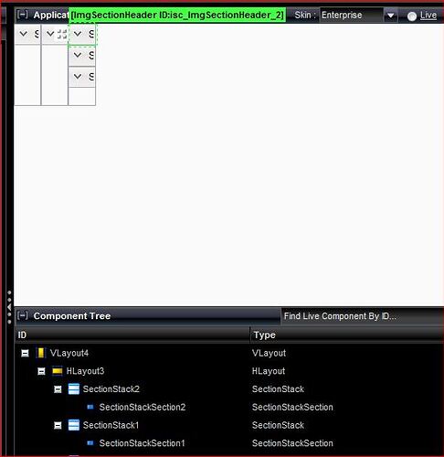Select the HLayout3 horizontal layout icon
Screen dimensions: 444x457
[x=58, y=371]
